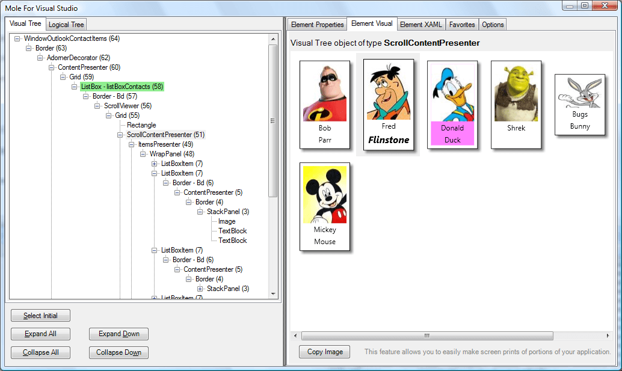Click the Fred Flinstone contact card
This screenshot has width=622, height=371.
(389, 105)
